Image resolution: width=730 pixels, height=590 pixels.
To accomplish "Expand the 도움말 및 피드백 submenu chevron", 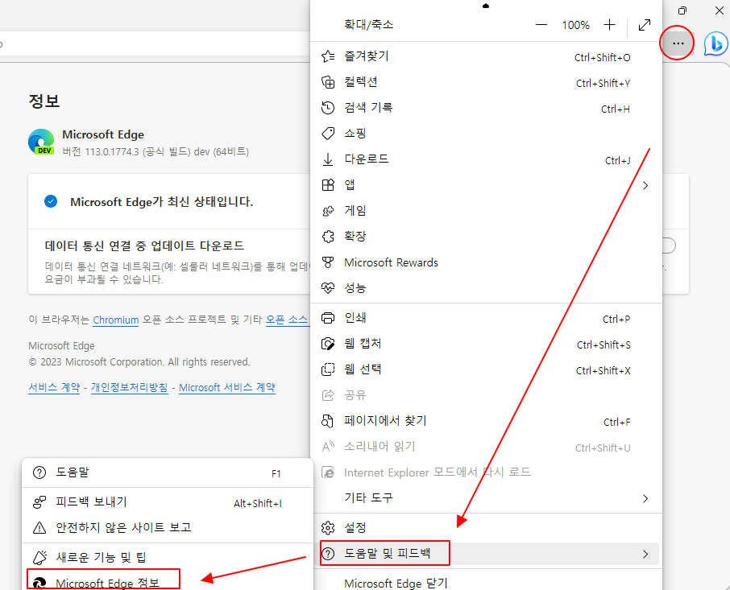I will pos(645,554).
